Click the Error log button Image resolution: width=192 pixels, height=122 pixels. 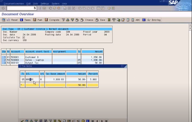tap(154, 20)
